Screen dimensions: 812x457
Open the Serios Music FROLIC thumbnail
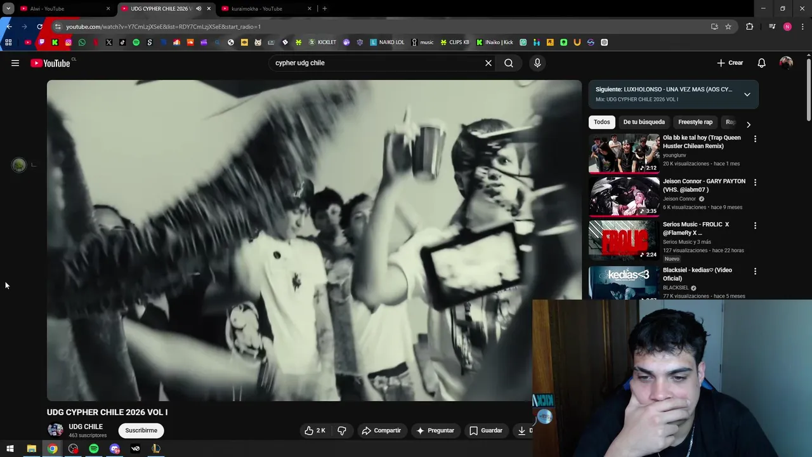coord(624,240)
